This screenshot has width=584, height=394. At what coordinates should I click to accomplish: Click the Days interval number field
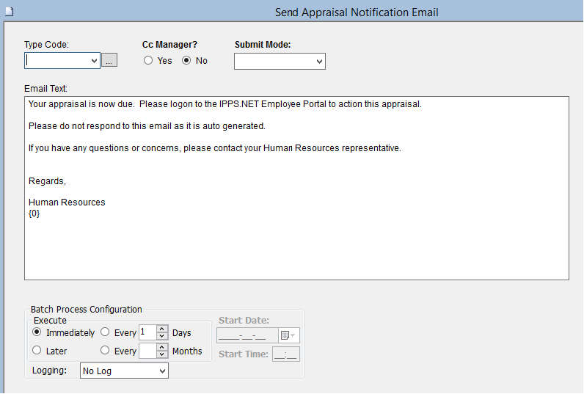coord(147,332)
